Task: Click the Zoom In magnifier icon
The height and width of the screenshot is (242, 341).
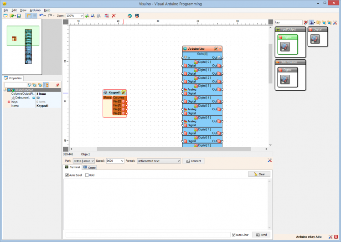Action: click(x=87, y=15)
